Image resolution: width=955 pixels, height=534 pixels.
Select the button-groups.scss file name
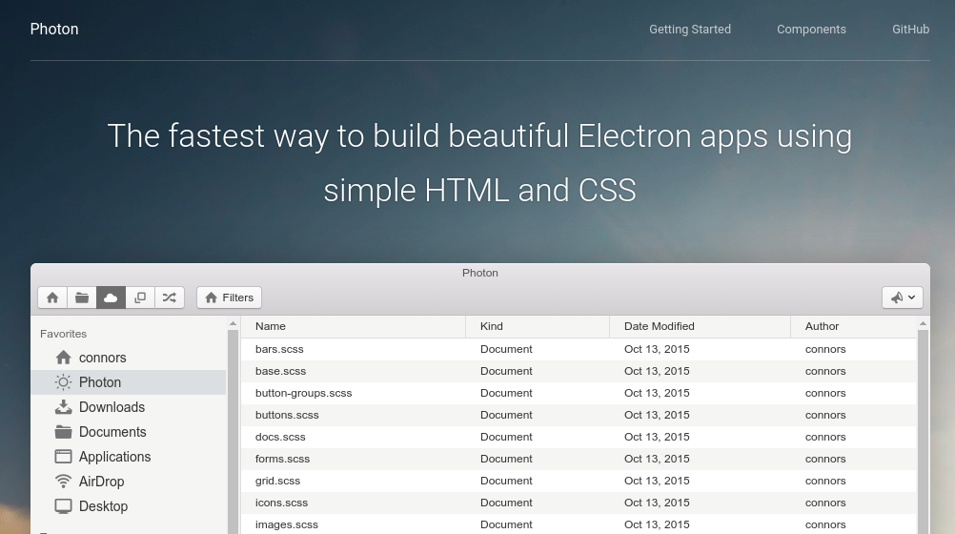click(303, 393)
